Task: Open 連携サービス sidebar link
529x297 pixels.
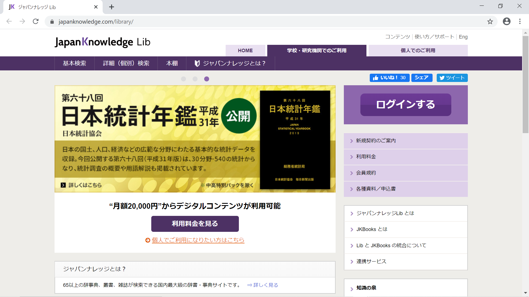Action: click(406, 262)
